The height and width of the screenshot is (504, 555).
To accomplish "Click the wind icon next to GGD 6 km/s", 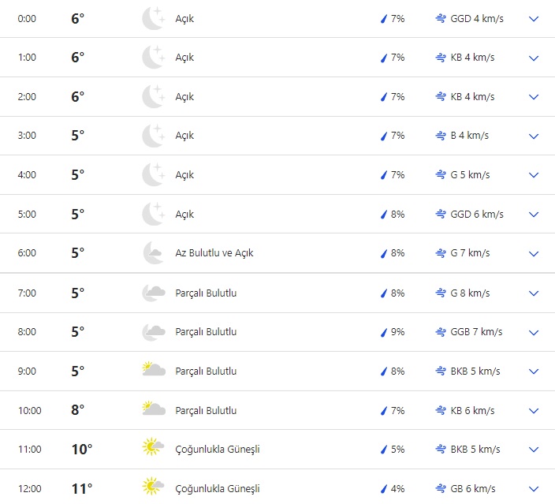I will [x=441, y=215].
